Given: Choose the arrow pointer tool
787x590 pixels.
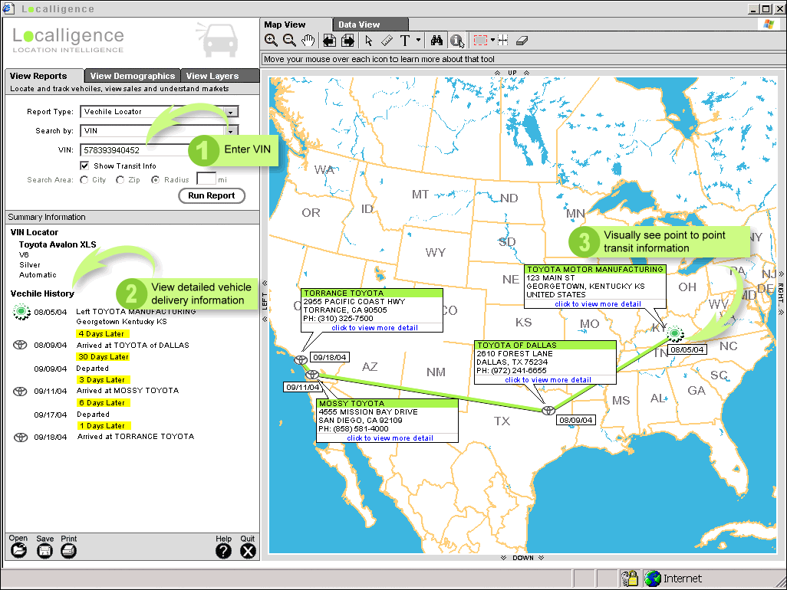Looking at the screenshot, I should 369,41.
